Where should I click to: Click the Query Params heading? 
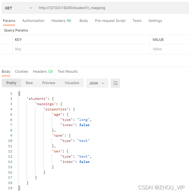point(16,30)
